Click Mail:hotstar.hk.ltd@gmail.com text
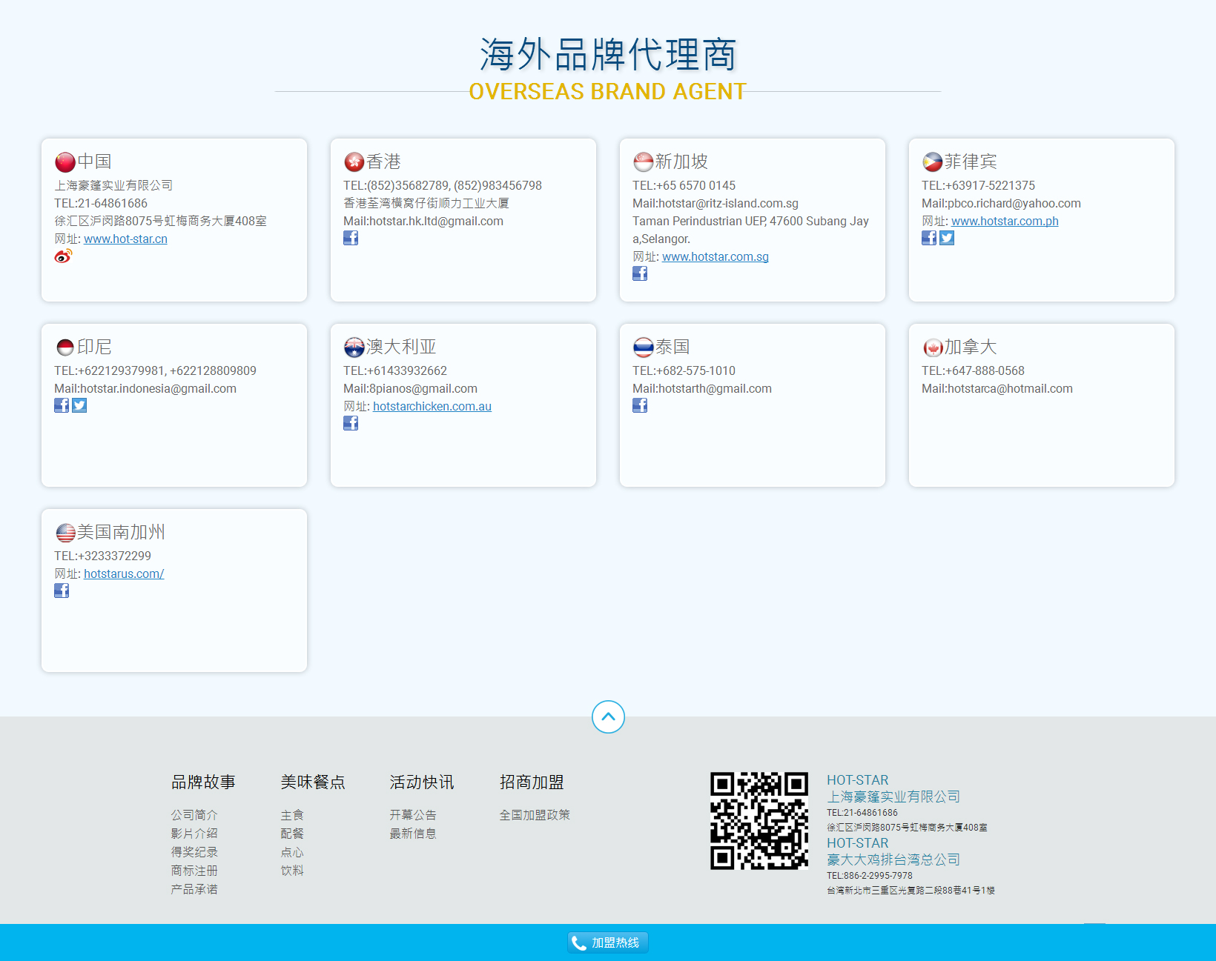Image resolution: width=1216 pixels, height=961 pixels. (x=423, y=221)
